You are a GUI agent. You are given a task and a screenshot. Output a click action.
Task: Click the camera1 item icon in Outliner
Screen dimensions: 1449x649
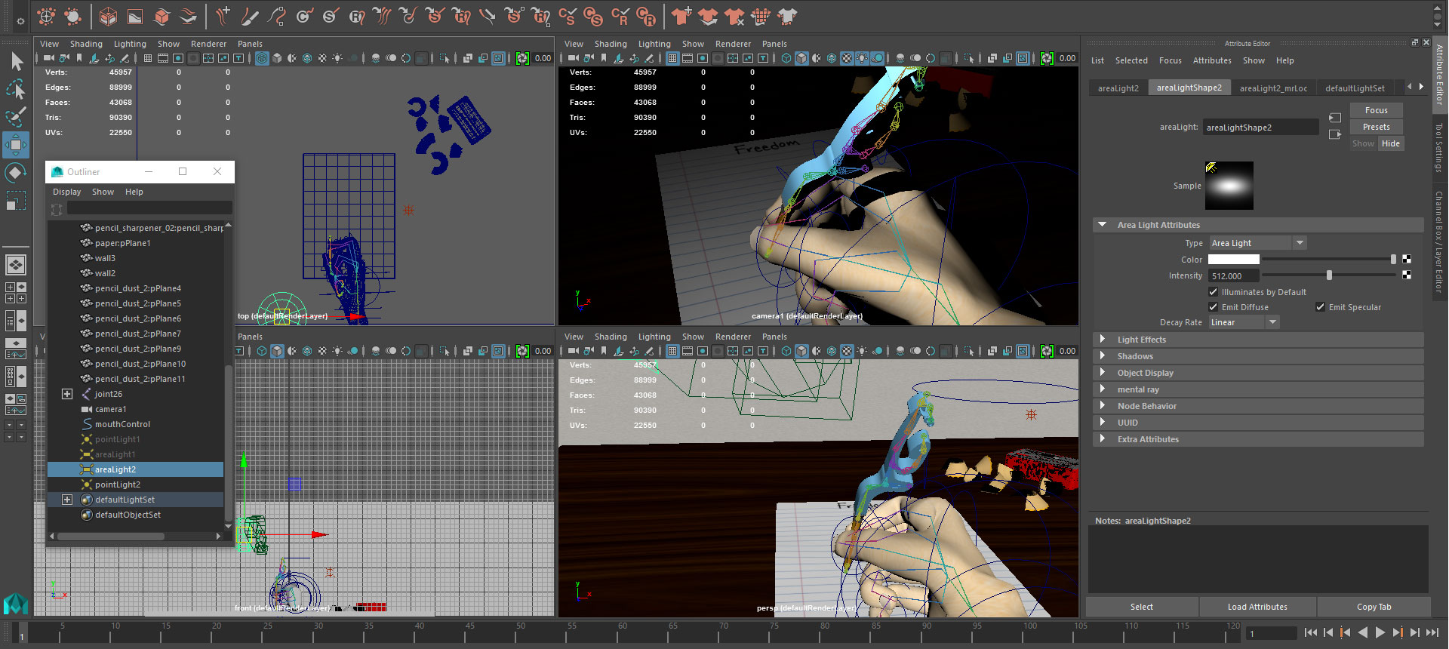click(x=87, y=409)
